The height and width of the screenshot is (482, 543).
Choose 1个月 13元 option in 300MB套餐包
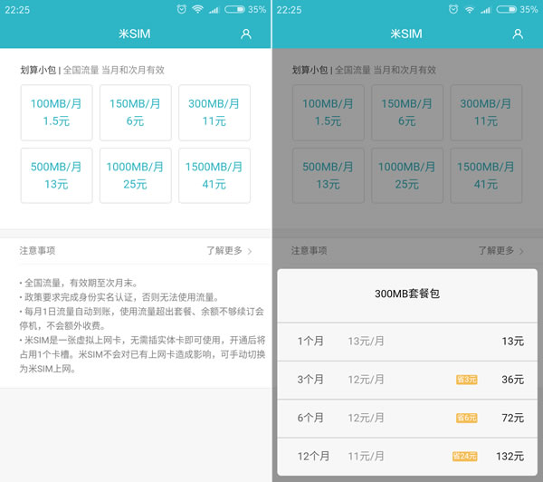click(x=407, y=342)
